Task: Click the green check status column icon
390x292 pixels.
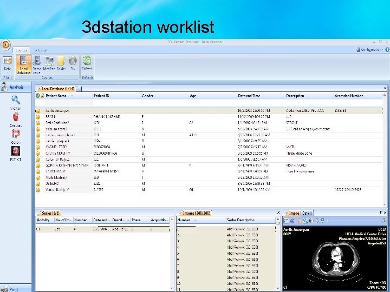Action: 37,96
